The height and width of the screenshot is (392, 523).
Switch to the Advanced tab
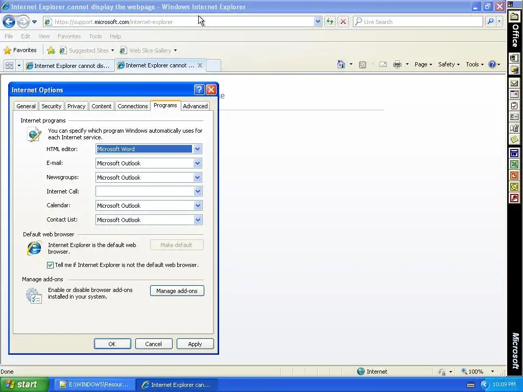(195, 106)
